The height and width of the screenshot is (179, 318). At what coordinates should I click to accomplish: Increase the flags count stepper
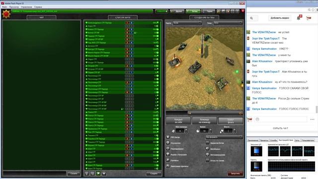tap(235, 130)
